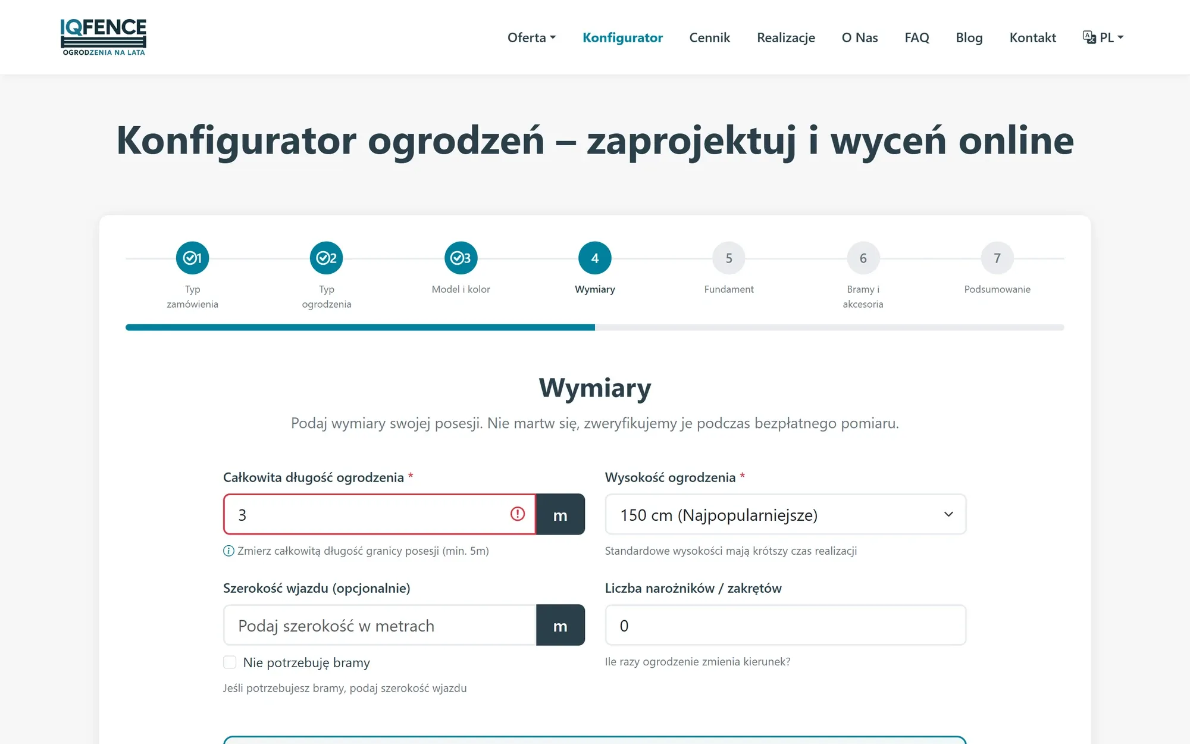
Task: Click the total fence length input field
Action: tap(380, 514)
